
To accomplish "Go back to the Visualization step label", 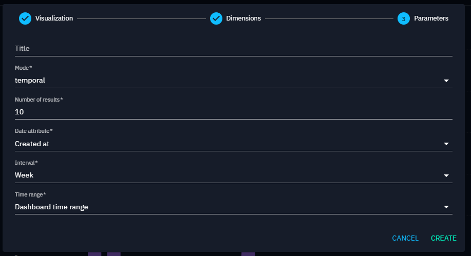I will (54, 18).
